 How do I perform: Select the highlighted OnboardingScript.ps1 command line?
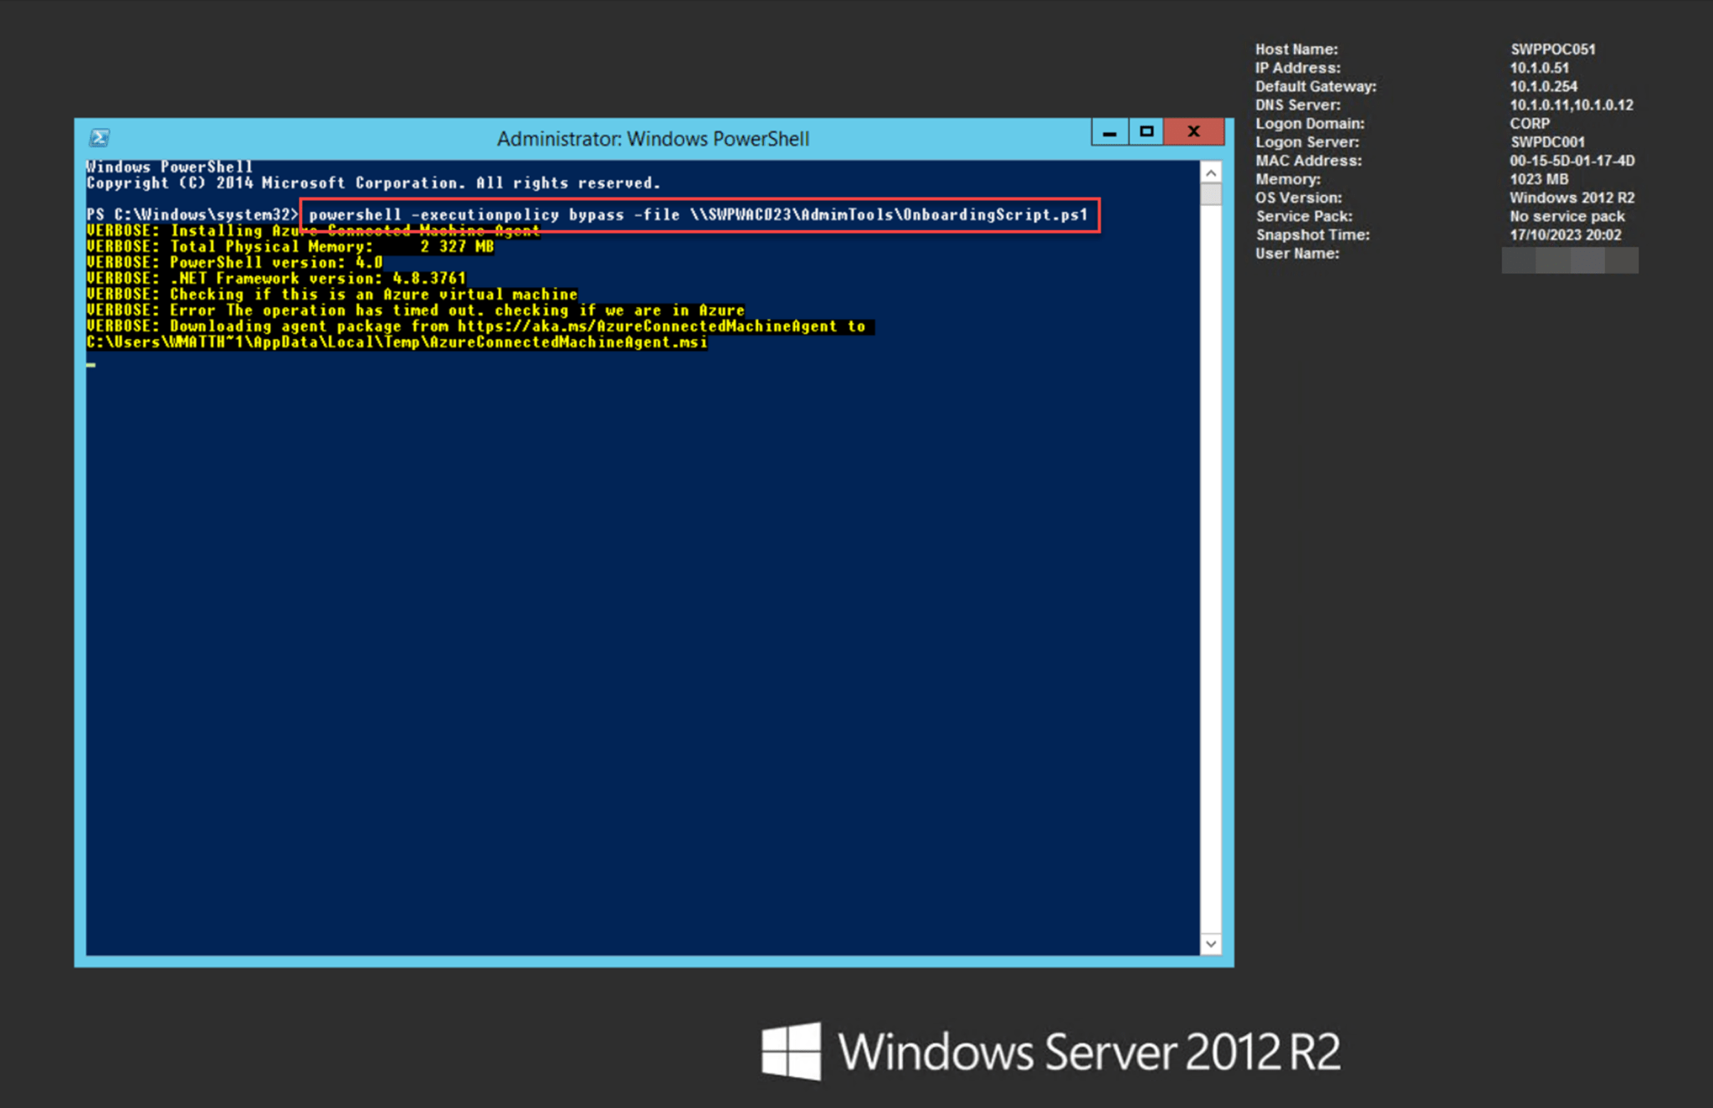(699, 214)
